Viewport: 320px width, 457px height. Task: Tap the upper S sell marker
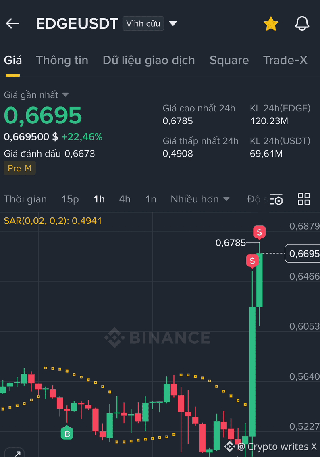[x=259, y=233]
